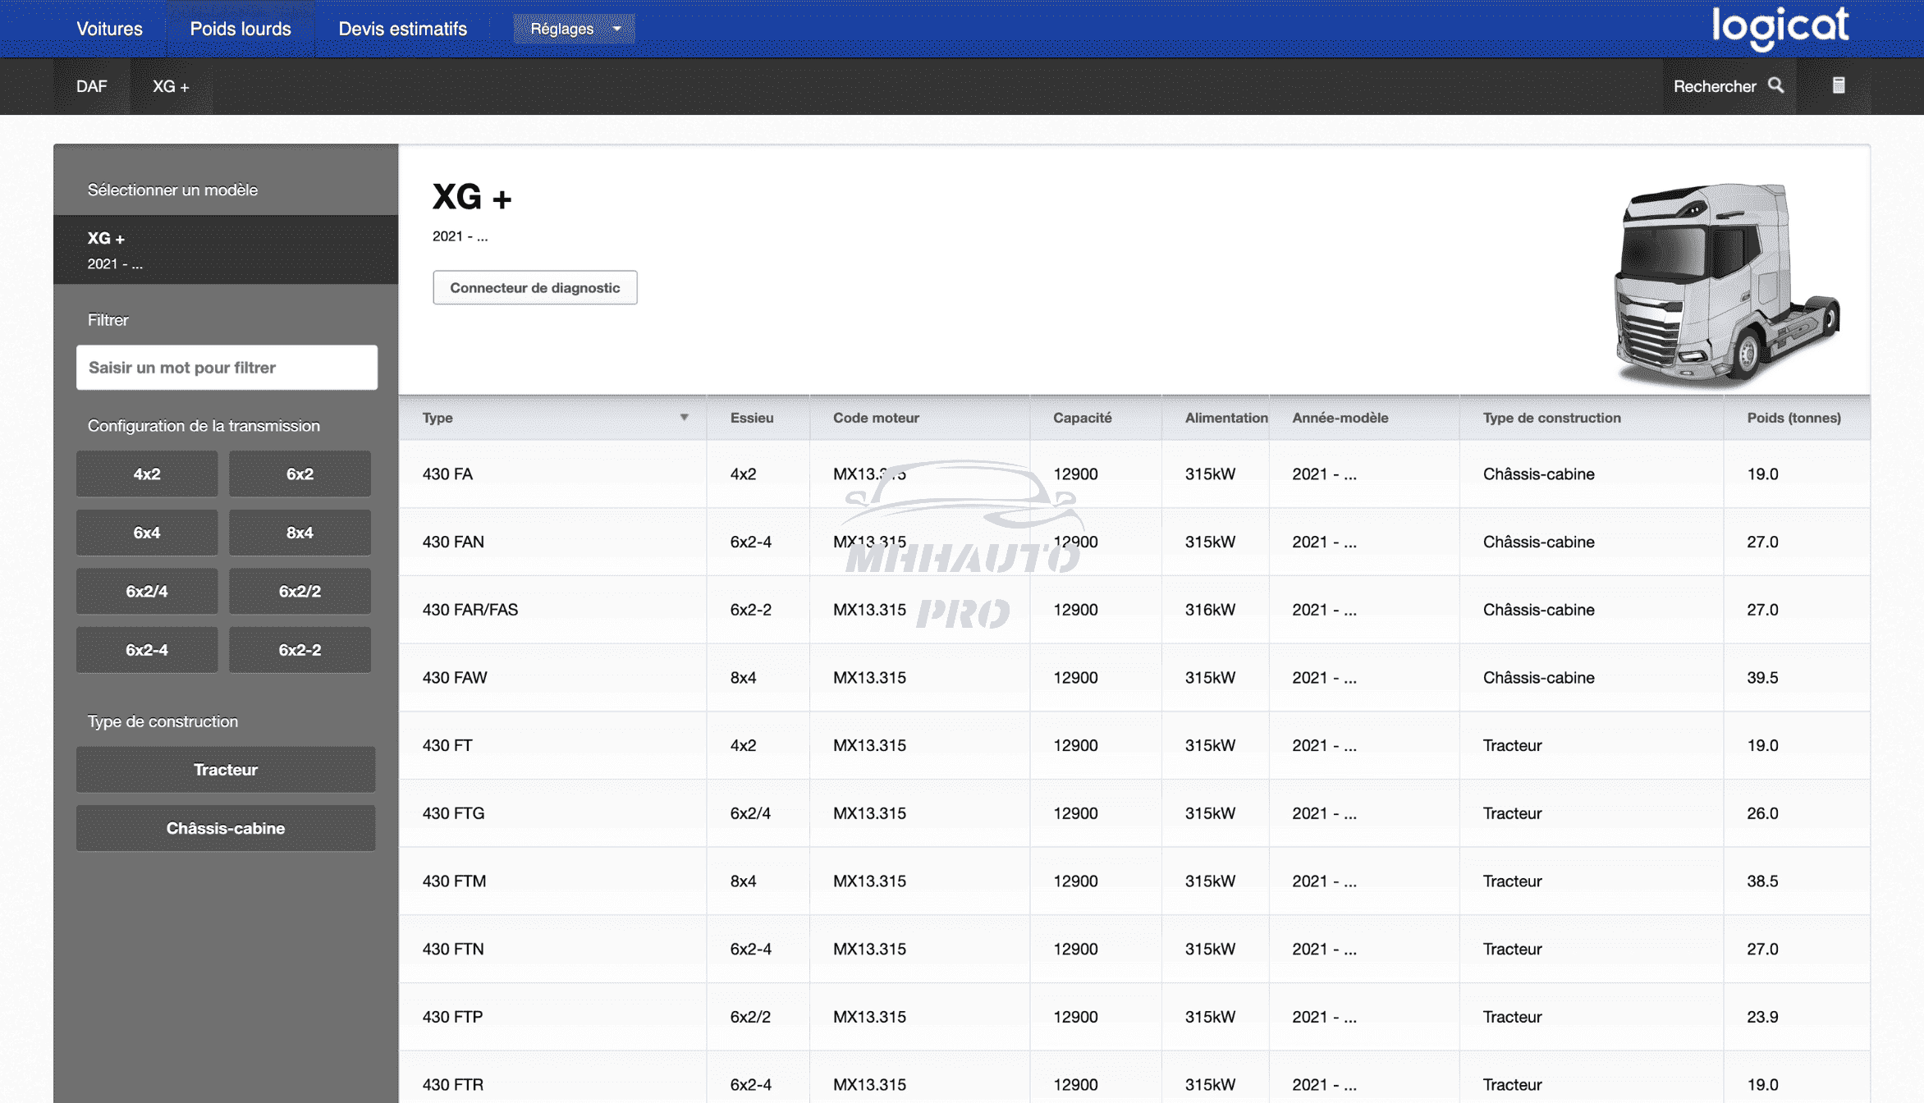Open the 430 FTG row
The width and height of the screenshot is (1924, 1103).
(453, 813)
